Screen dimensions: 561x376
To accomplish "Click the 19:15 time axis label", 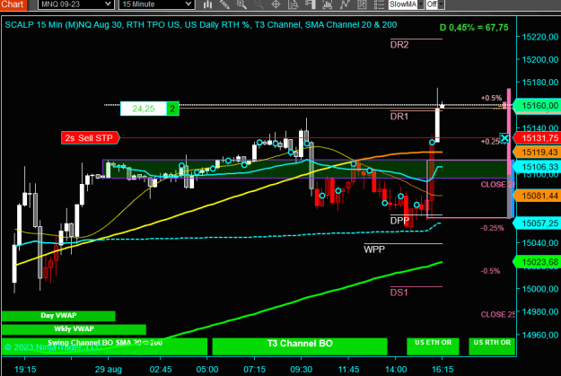I will (25, 369).
